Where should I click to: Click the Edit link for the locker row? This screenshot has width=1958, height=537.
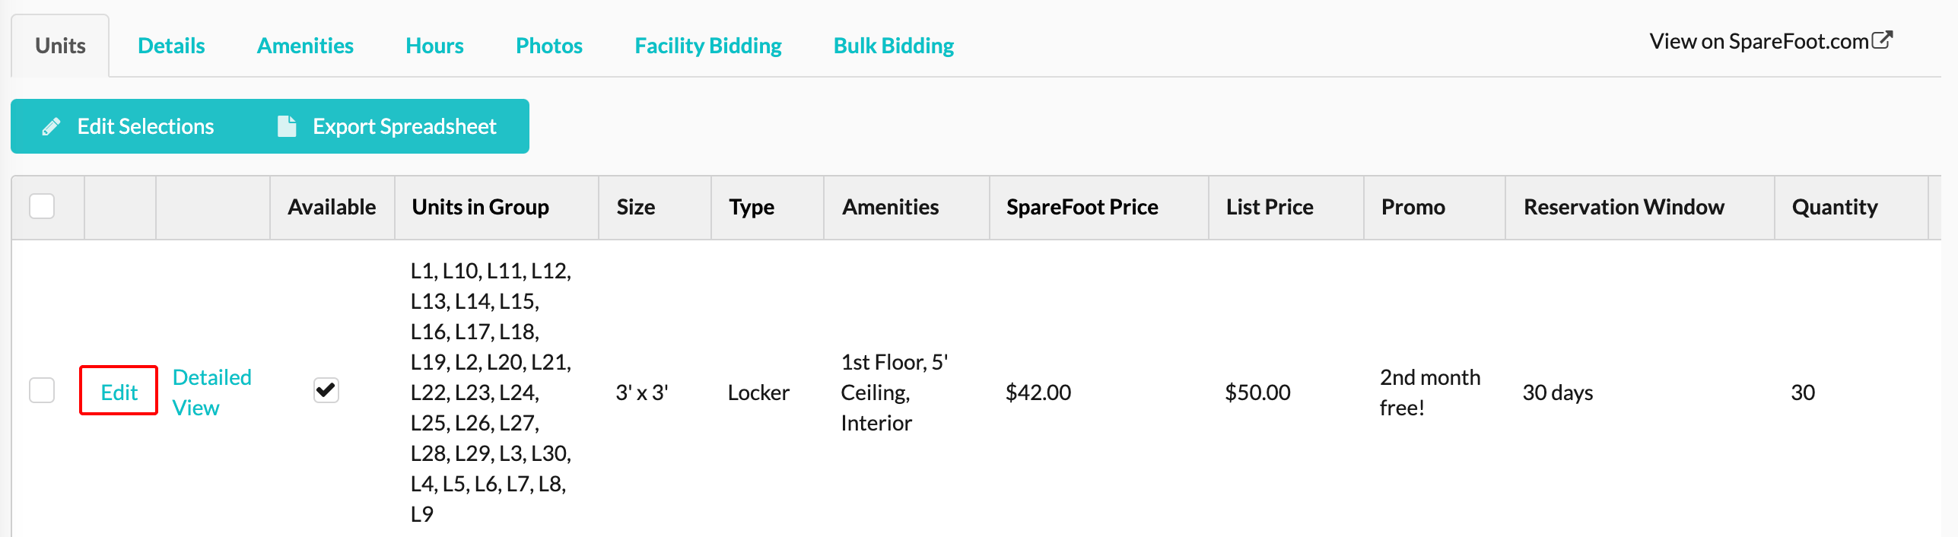click(119, 392)
